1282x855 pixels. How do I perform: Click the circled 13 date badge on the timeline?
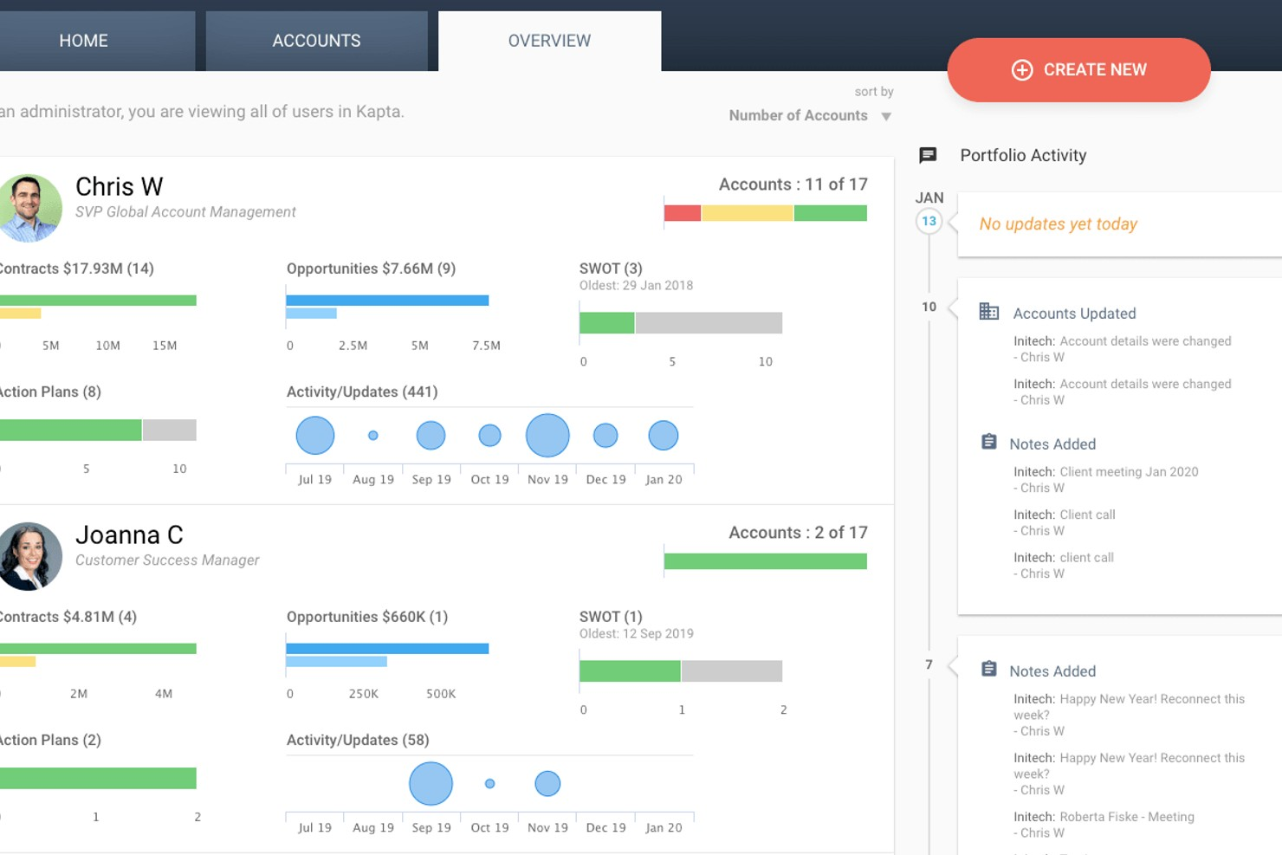(929, 221)
